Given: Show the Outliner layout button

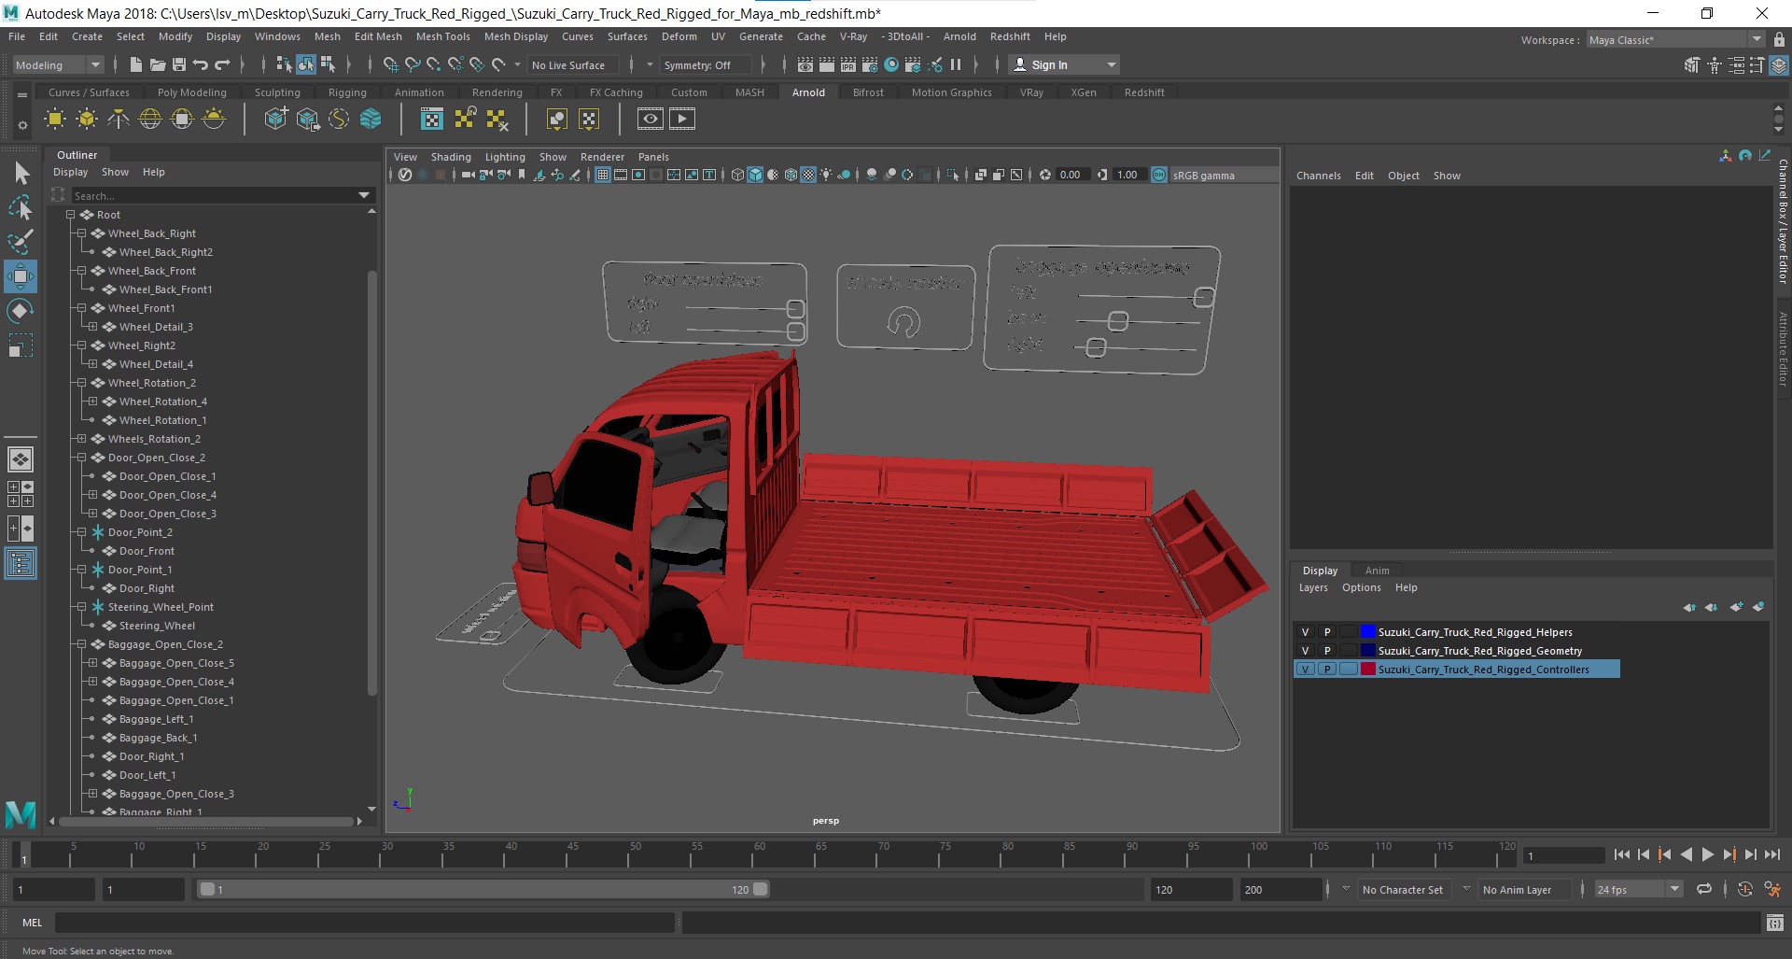Looking at the screenshot, I should coord(20,563).
